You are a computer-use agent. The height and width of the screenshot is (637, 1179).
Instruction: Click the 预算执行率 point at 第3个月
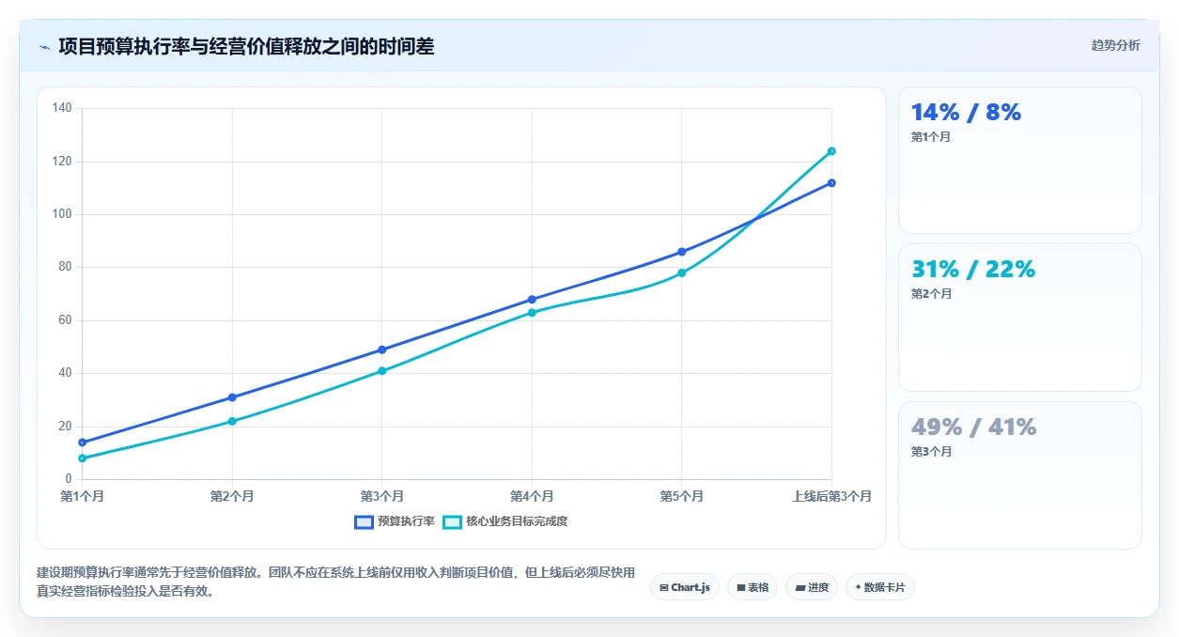(x=382, y=350)
